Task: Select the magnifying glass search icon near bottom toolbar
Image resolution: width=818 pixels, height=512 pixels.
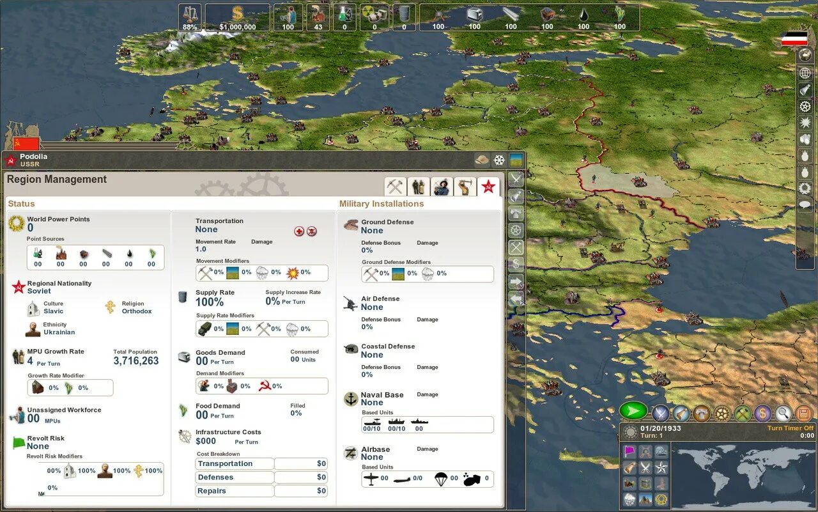Action: [x=782, y=412]
